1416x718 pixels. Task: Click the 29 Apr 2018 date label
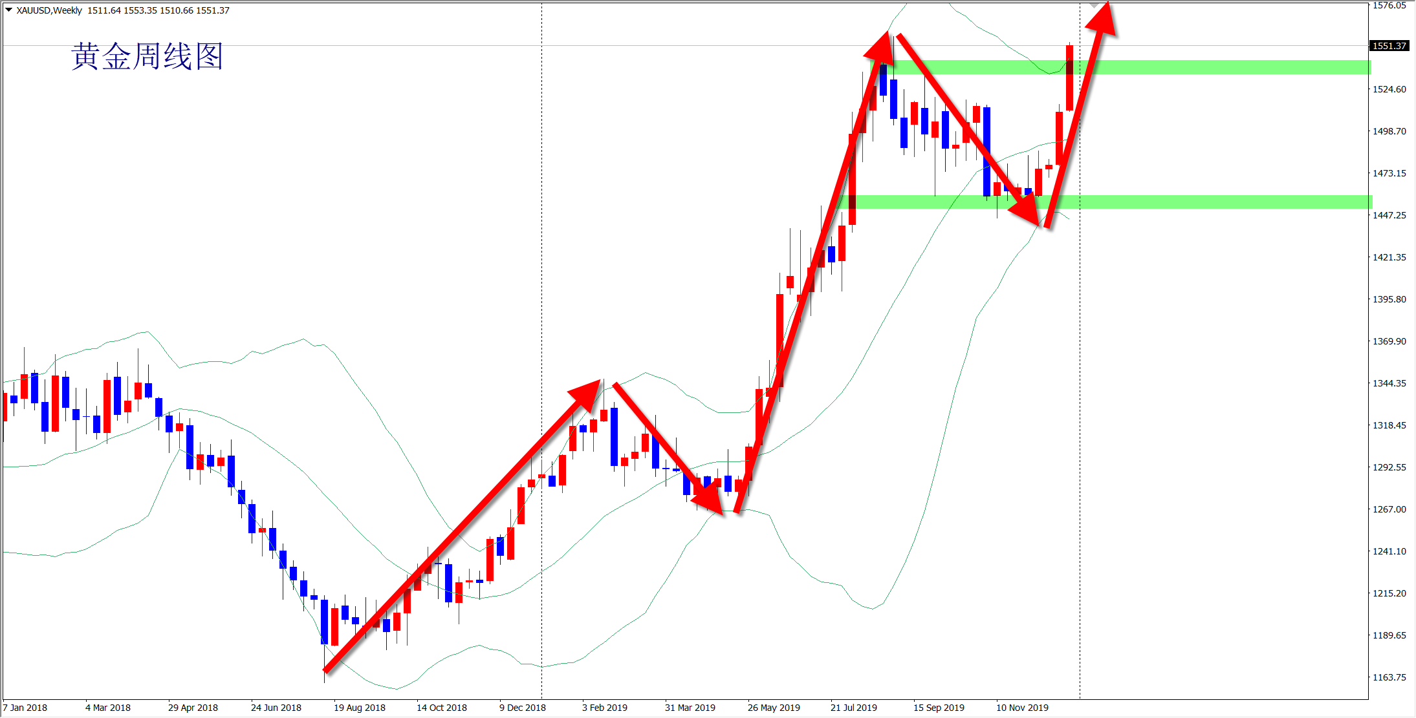coord(193,708)
